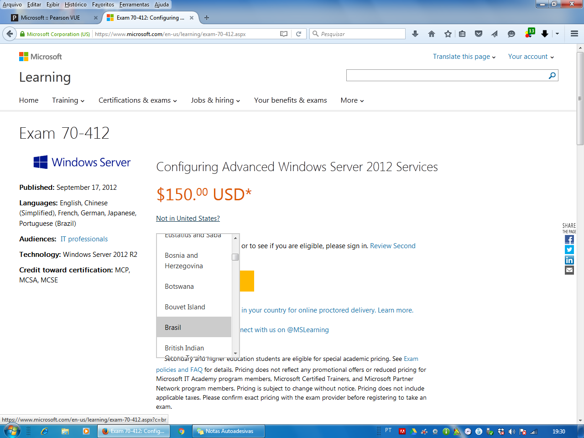Go to Firefox home page icon
Viewport: 584px width, 438px height.
[432, 34]
